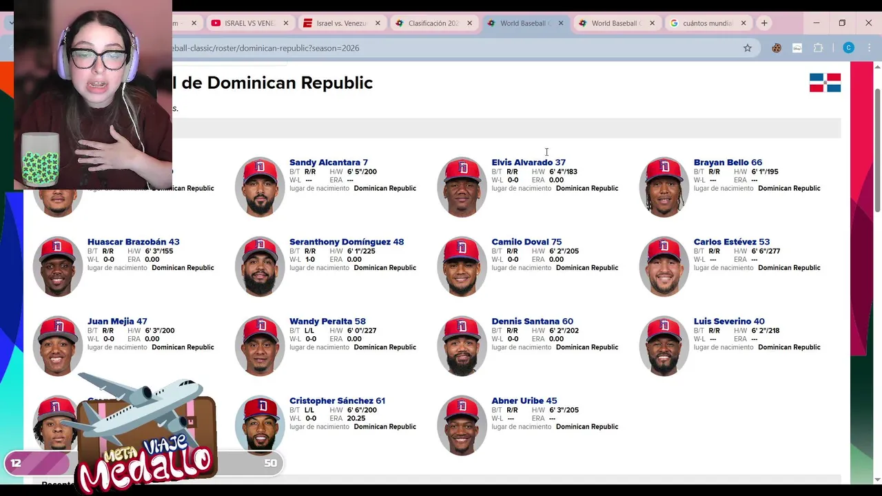Screen dimensions: 882x496
Task: Click the page vertical scrollbar thumb
Action: (877, 149)
